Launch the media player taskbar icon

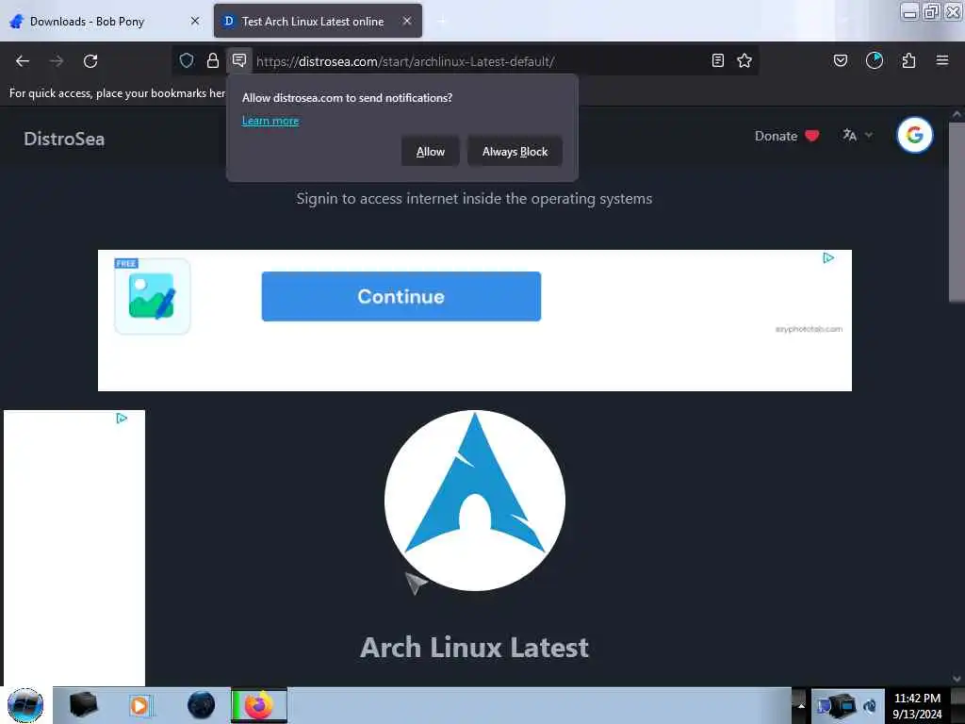pyautogui.click(x=139, y=705)
